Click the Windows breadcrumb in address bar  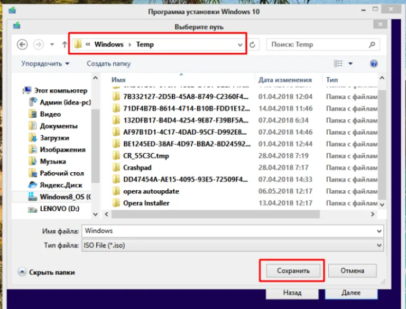[109, 44]
